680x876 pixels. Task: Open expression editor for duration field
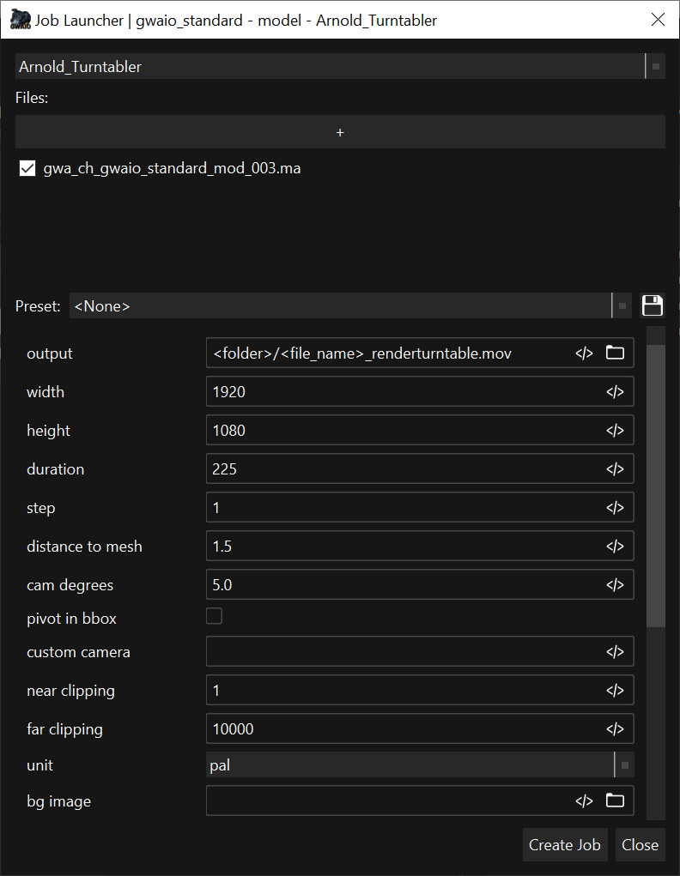click(x=615, y=469)
